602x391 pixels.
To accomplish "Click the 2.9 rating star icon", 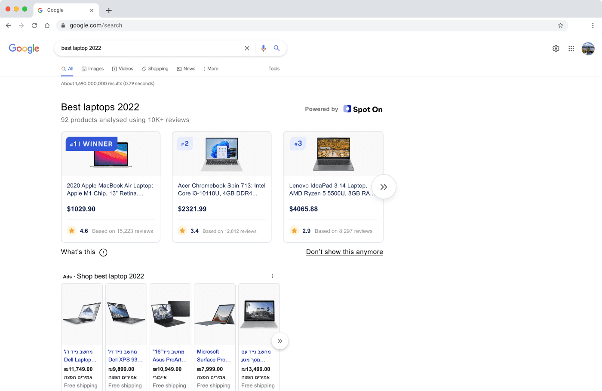I will click(x=294, y=231).
